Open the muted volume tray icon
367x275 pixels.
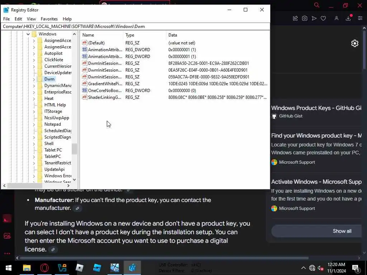tap(321, 268)
